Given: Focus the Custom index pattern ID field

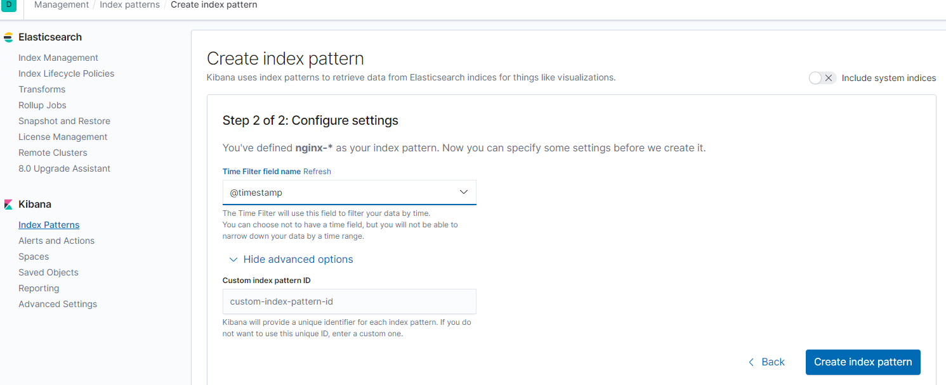Looking at the screenshot, I should tap(349, 302).
